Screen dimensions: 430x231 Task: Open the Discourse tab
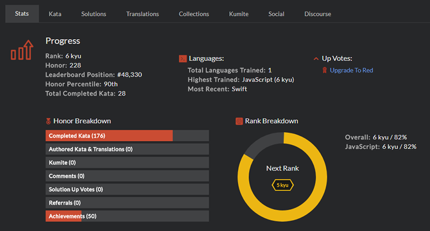(318, 13)
